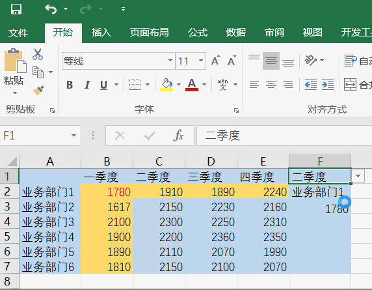
Task: Apply the yellow fill color bucket
Action: tap(166, 84)
